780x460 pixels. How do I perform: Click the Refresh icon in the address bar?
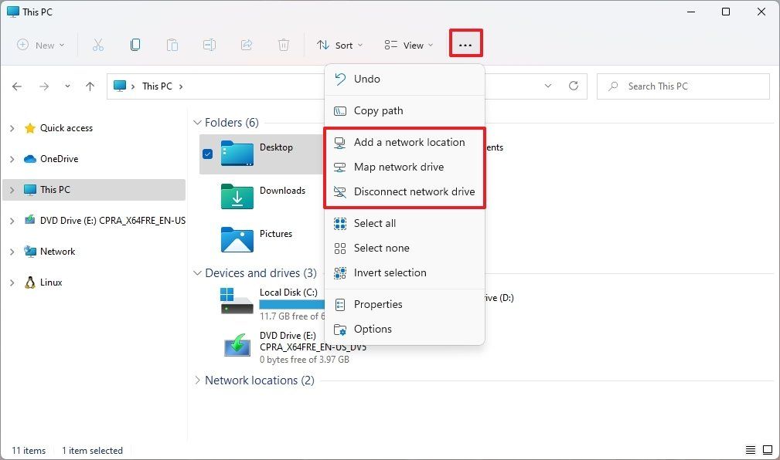[574, 86]
